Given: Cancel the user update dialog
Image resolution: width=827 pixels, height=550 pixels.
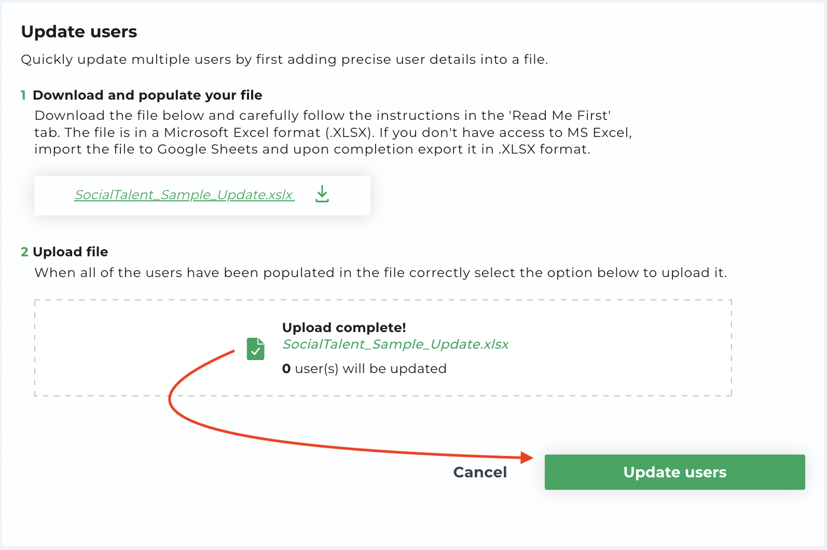Looking at the screenshot, I should [480, 472].
